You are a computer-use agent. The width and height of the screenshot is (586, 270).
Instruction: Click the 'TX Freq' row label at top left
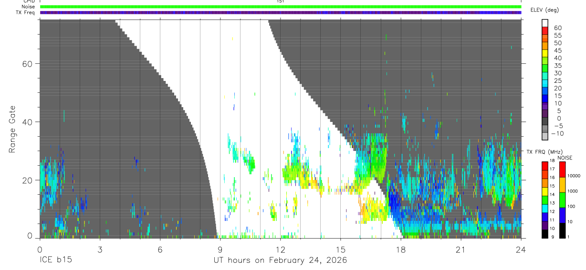26,12
